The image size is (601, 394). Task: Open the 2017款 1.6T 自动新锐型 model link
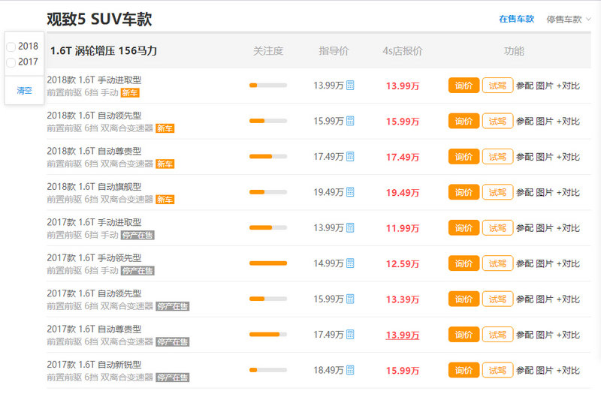coord(94,365)
